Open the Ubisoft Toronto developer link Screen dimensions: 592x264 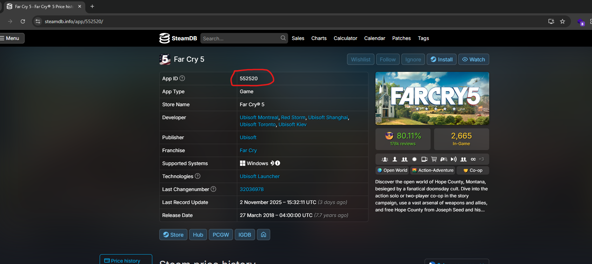258,124
